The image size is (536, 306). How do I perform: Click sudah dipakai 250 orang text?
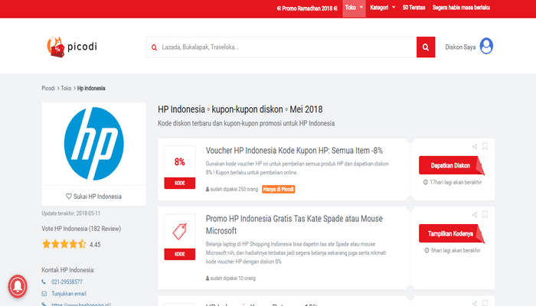pos(234,189)
